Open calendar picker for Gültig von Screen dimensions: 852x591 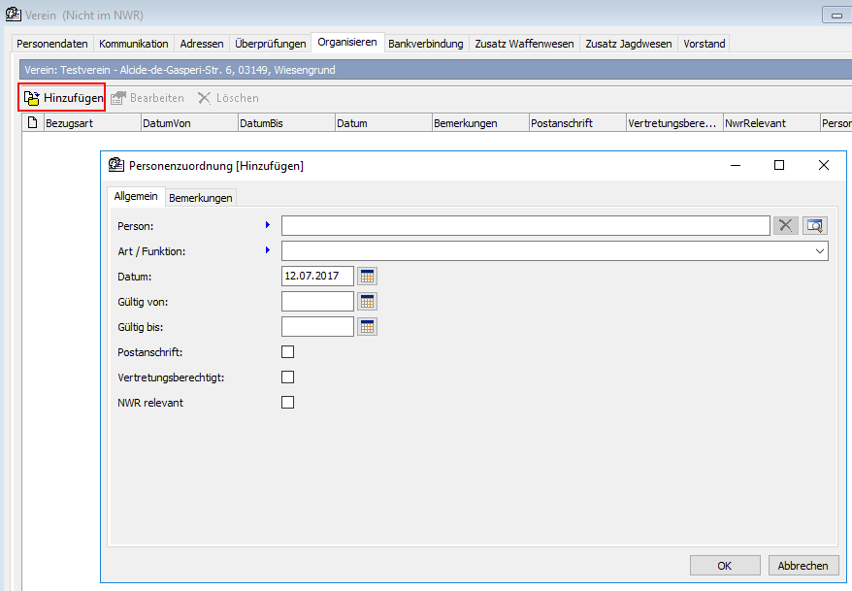[x=367, y=302]
